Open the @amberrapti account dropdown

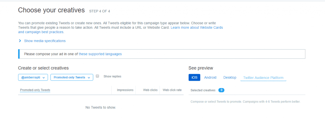pos(33,77)
